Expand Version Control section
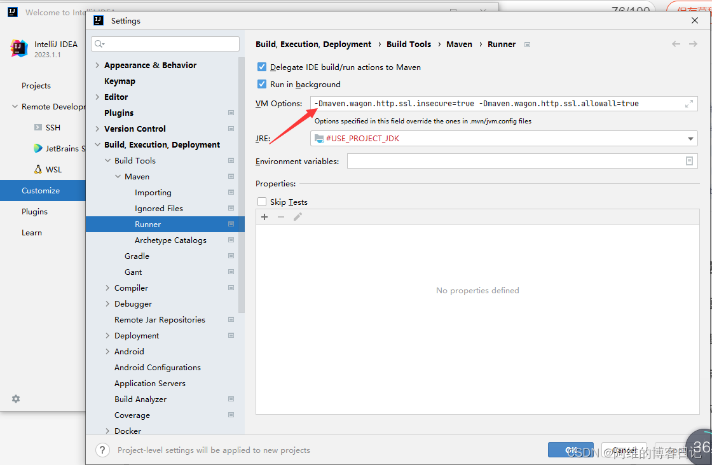 click(97, 128)
